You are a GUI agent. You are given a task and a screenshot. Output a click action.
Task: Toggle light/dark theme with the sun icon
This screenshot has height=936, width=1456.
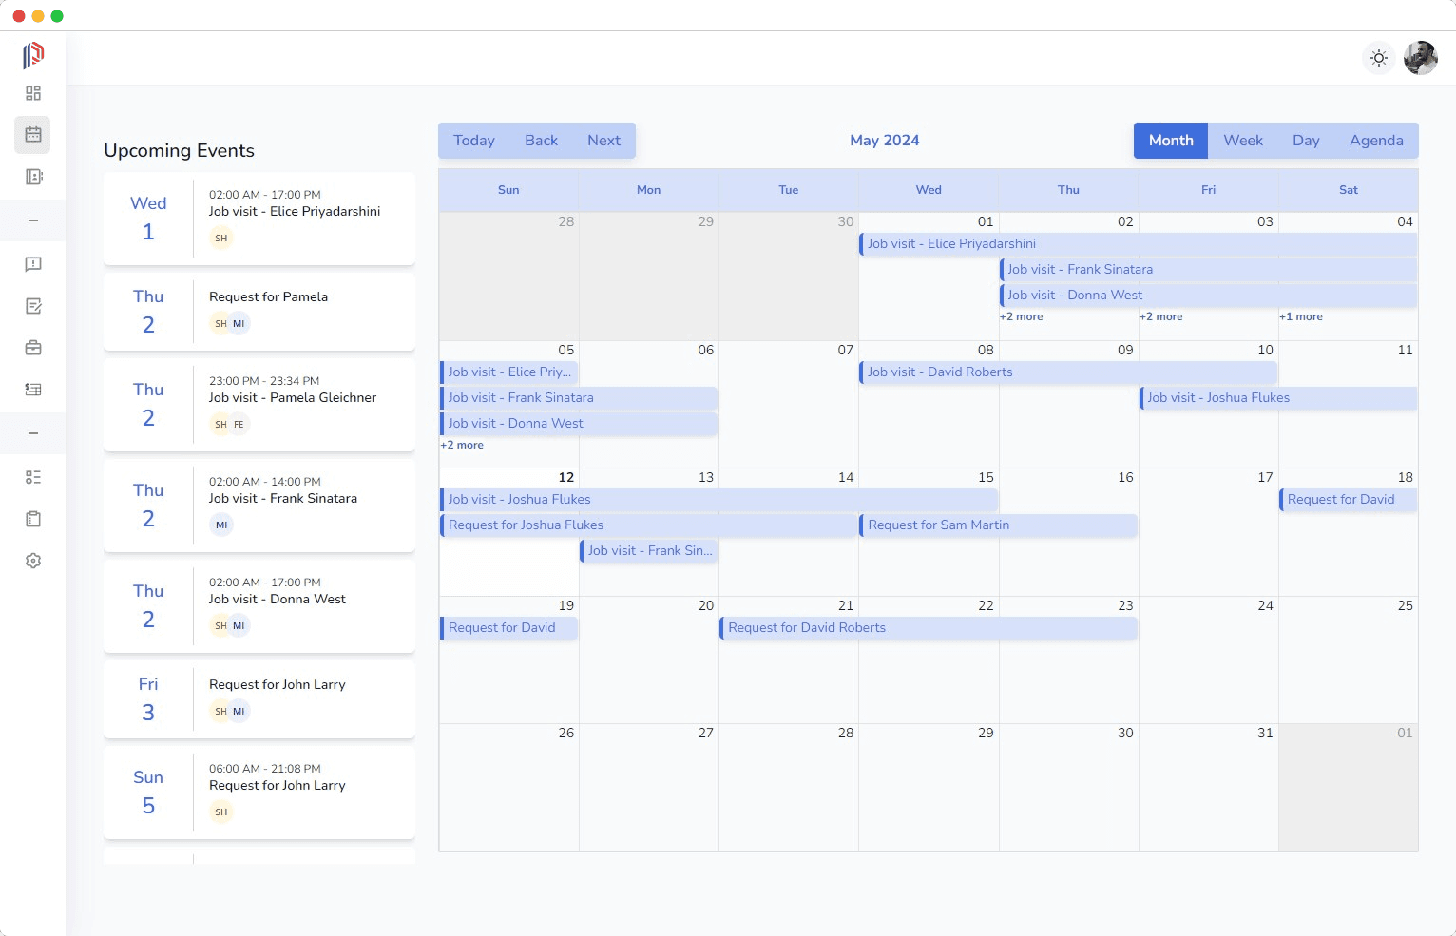point(1379,58)
